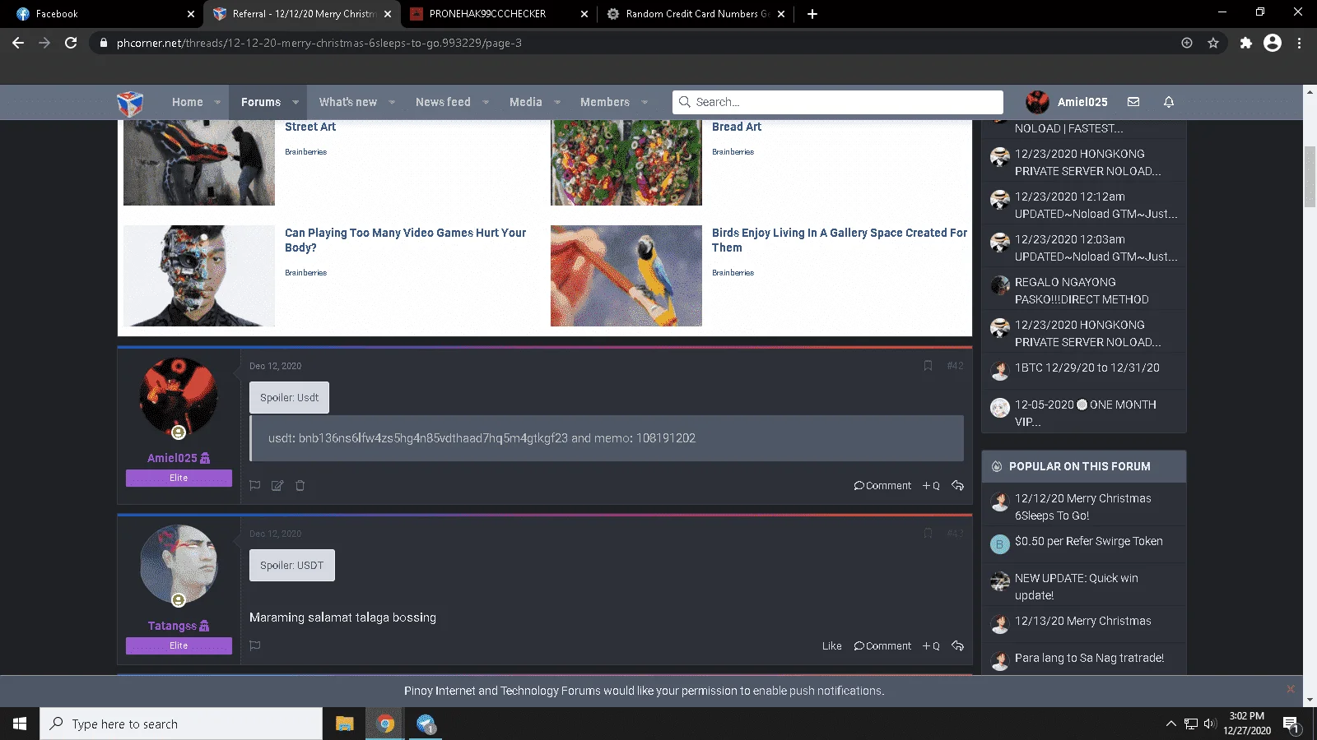
Task: Open the Media navigation item
Action: coord(526,102)
